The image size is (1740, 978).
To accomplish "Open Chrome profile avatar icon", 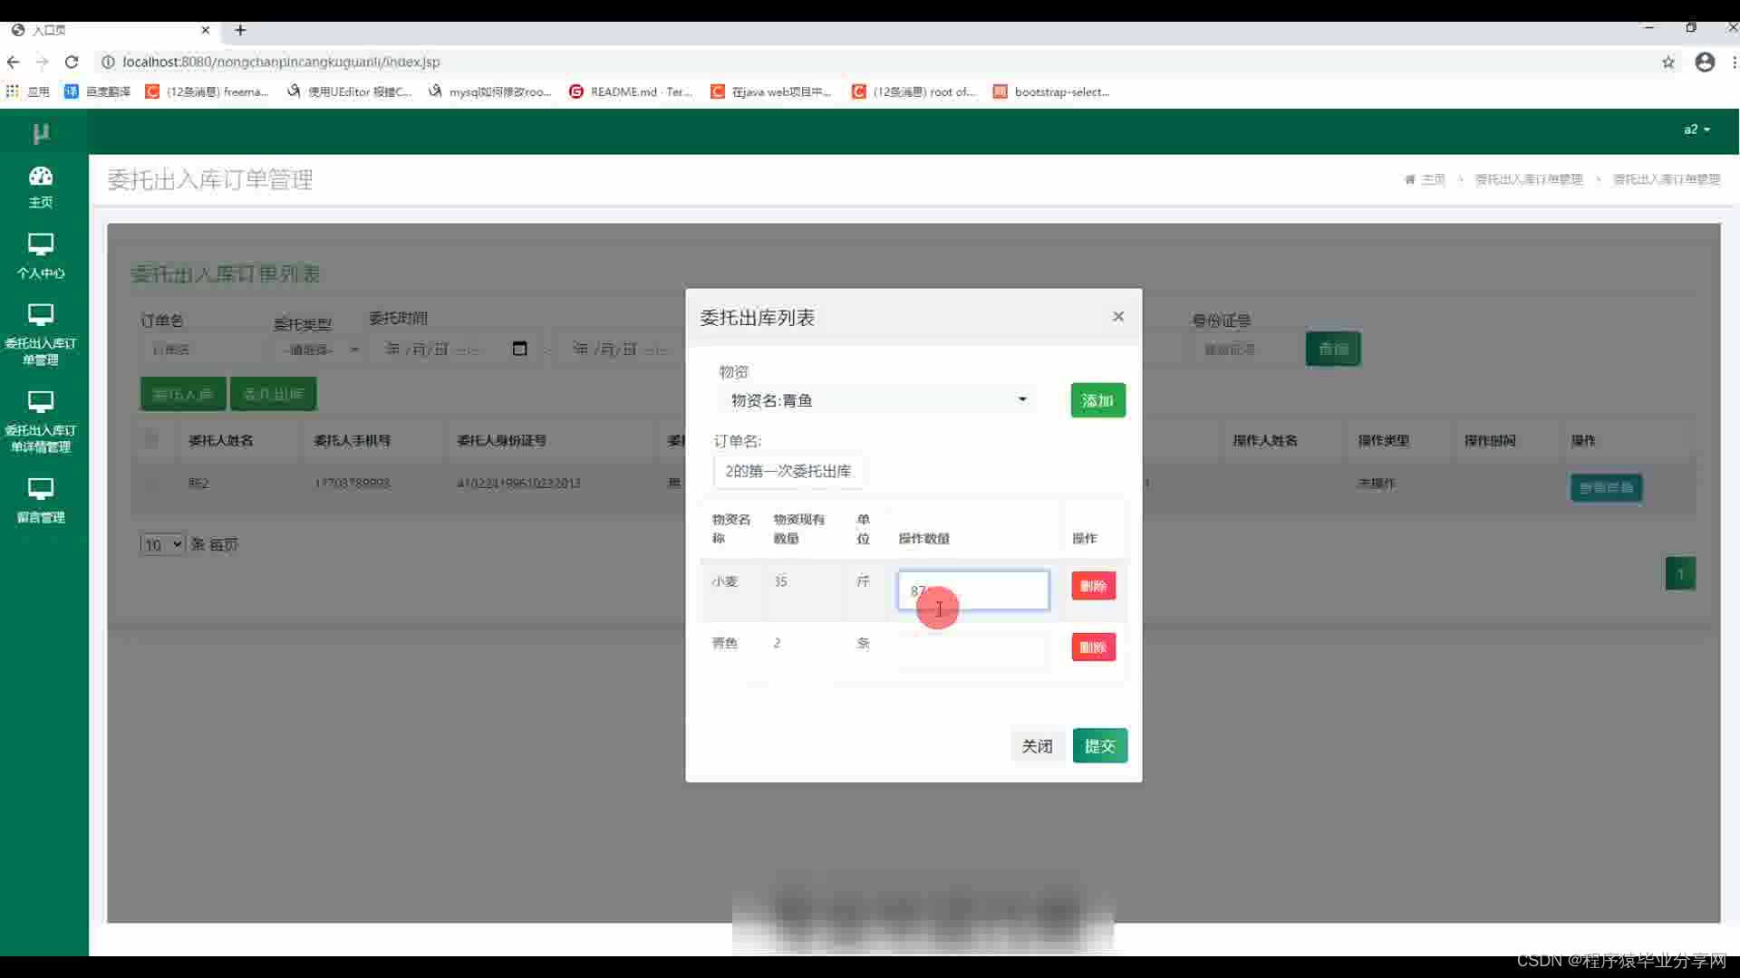I will 1705,62.
